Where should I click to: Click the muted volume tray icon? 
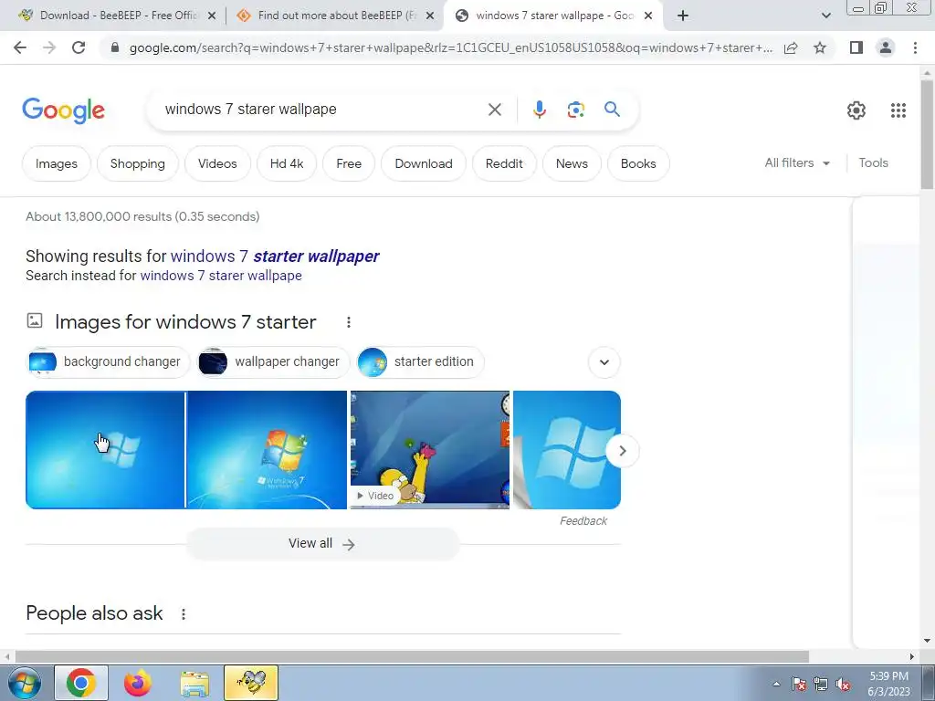click(x=843, y=685)
